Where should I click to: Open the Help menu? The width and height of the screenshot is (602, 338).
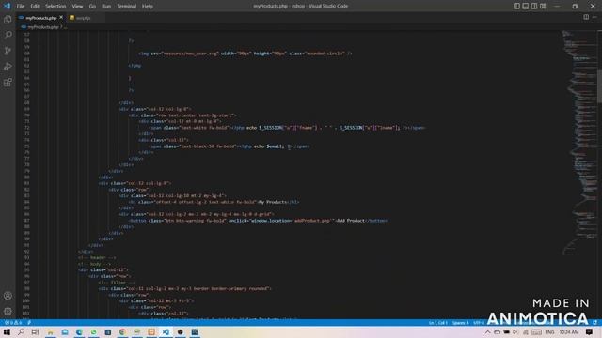coord(148,7)
